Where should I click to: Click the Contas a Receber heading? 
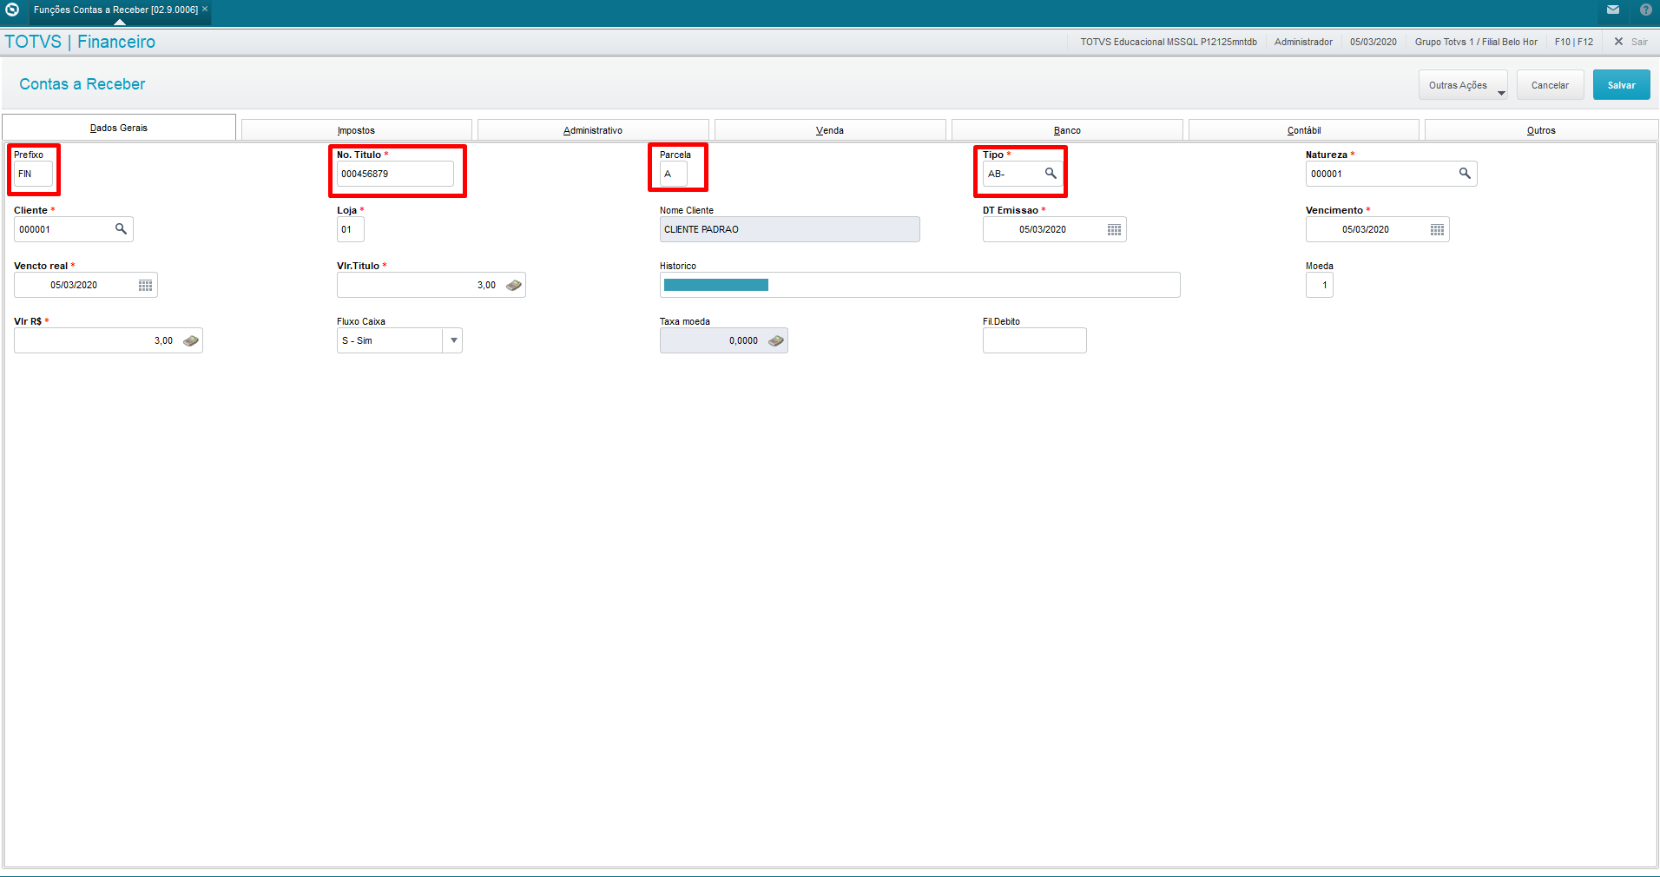(82, 84)
